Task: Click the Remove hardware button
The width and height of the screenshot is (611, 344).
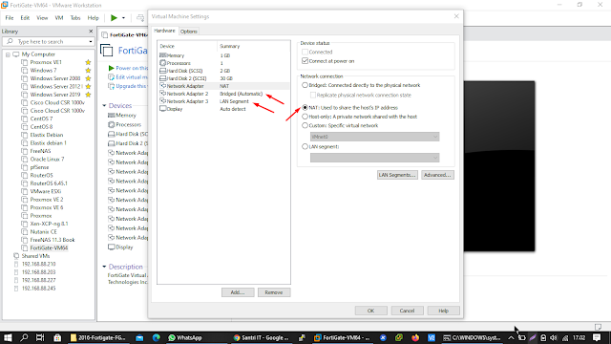Action: coord(274,292)
